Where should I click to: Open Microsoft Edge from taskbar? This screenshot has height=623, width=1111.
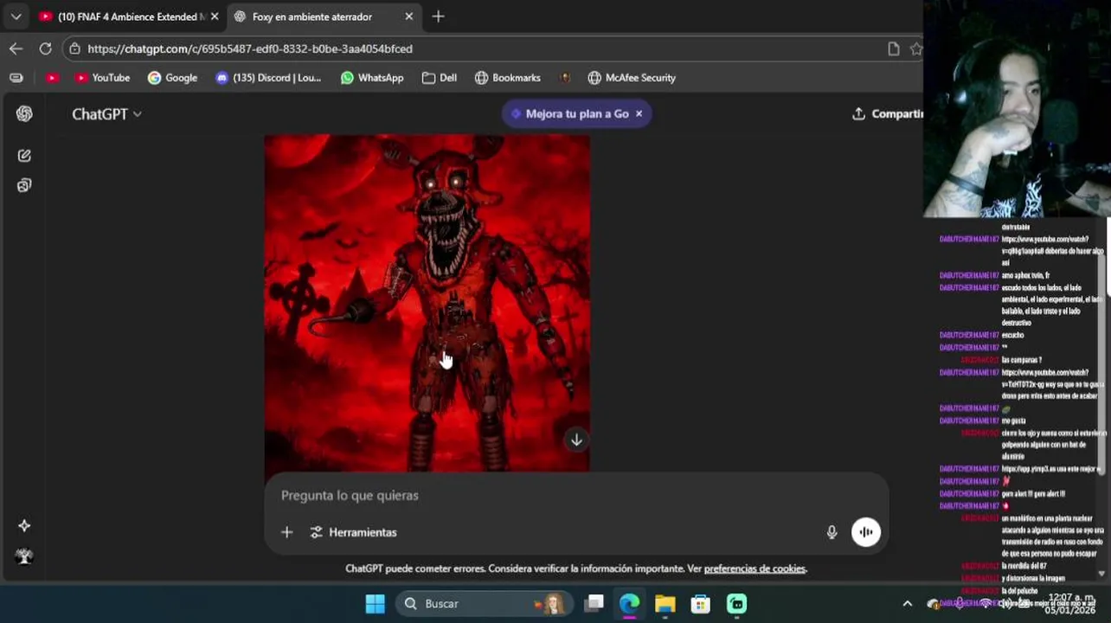pyautogui.click(x=629, y=603)
